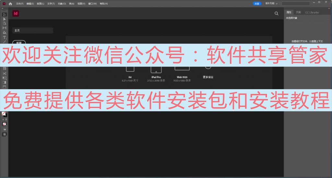This screenshot has height=178, width=332.
Task: Select the 主页 home entry
Action: point(33,30)
